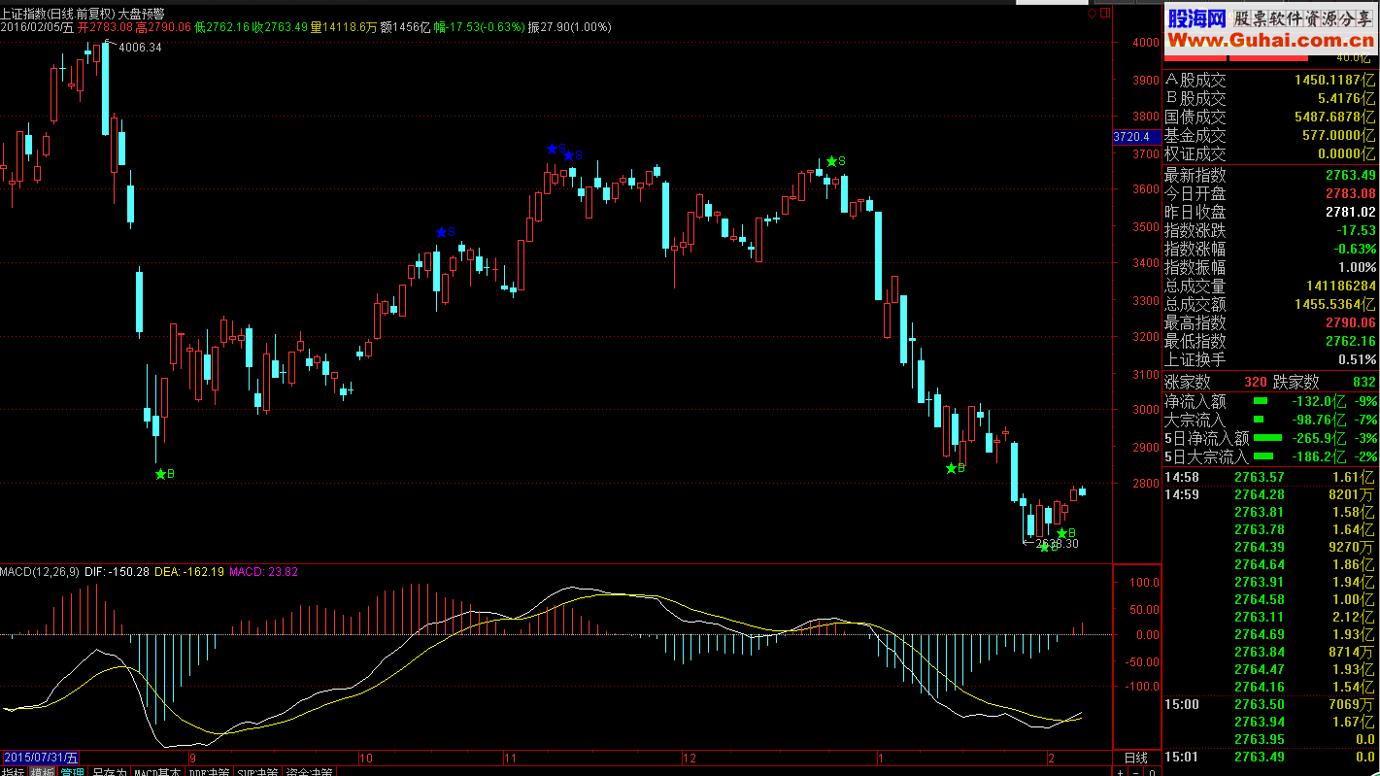Screen dimensions: 1380x776
Task: Switch to the MACD基本 indicator tab
Action: [157, 771]
